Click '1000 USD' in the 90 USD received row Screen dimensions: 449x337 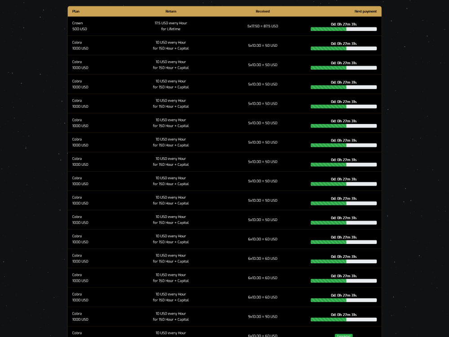[80, 319]
